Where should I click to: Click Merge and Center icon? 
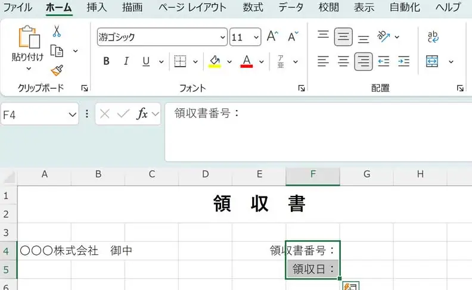[432, 61]
